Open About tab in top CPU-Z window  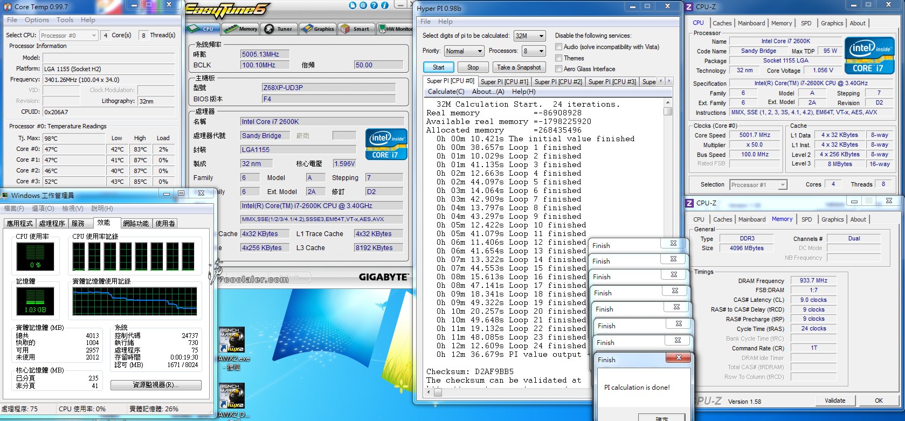click(x=858, y=23)
